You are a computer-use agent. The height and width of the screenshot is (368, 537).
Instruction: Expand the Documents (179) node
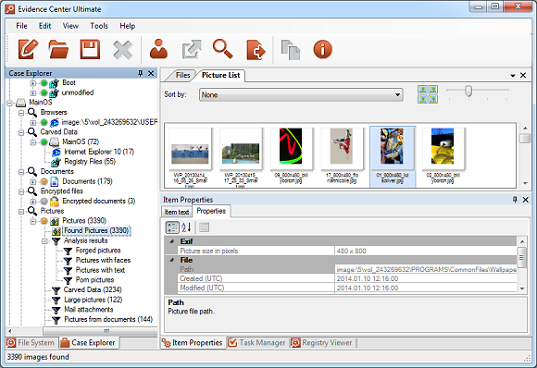pyautogui.click(x=33, y=181)
